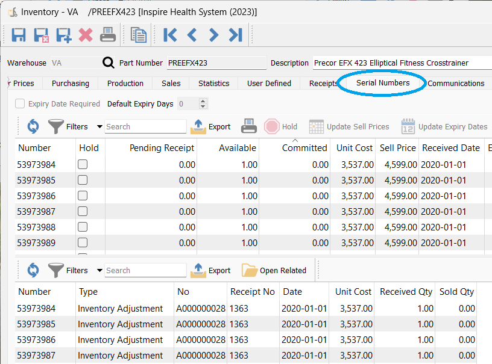Toggle the Expiry Date Required checkbox
Viewport: 492px width, 364px height.
coord(20,104)
